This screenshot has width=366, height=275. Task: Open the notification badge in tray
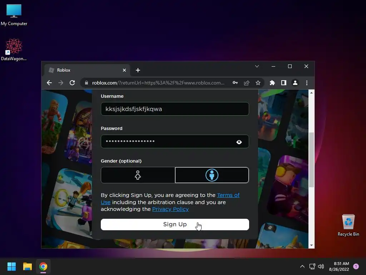pos(356,266)
